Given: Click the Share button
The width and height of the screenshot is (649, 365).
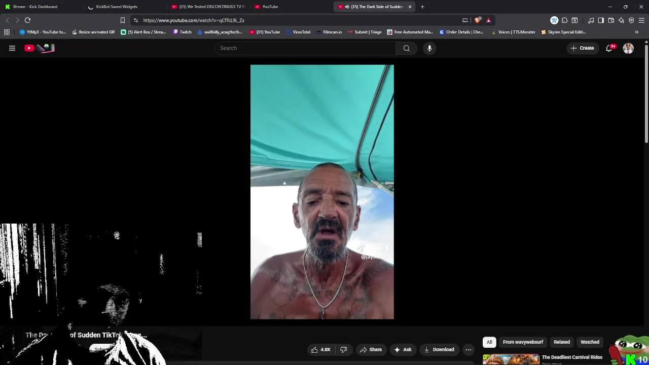Looking at the screenshot, I should pyautogui.click(x=371, y=349).
